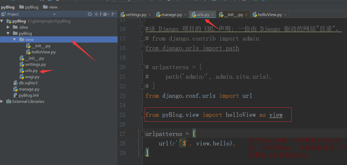Click the Scroll from Source crosshair icon

click(90, 14)
